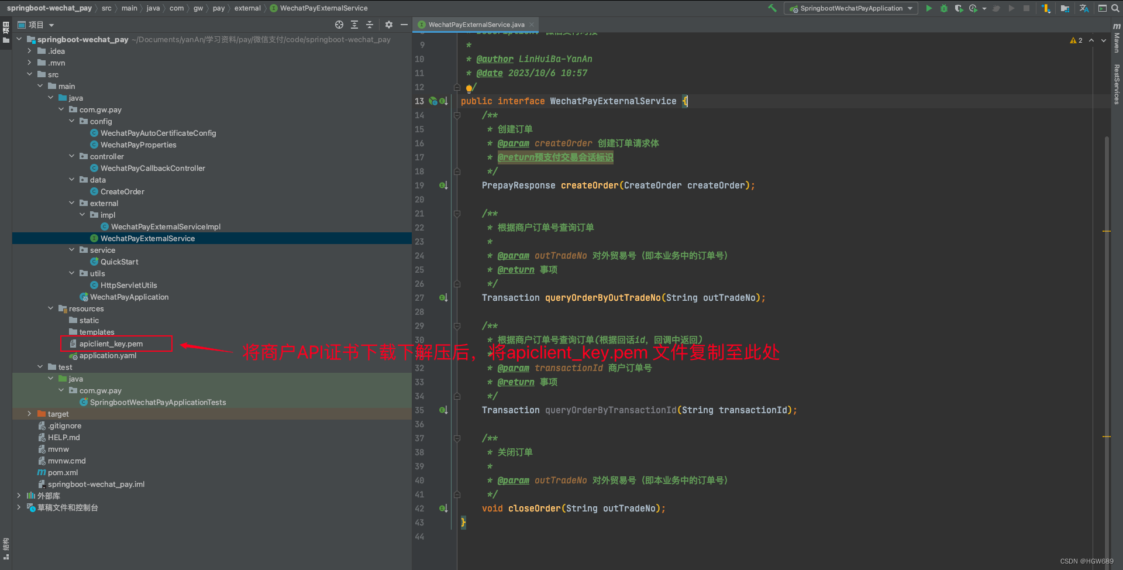This screenshot has height=570, width=1123.
Task: Click the Spring bean gutter icon on line 13
Action: point(433,101)
